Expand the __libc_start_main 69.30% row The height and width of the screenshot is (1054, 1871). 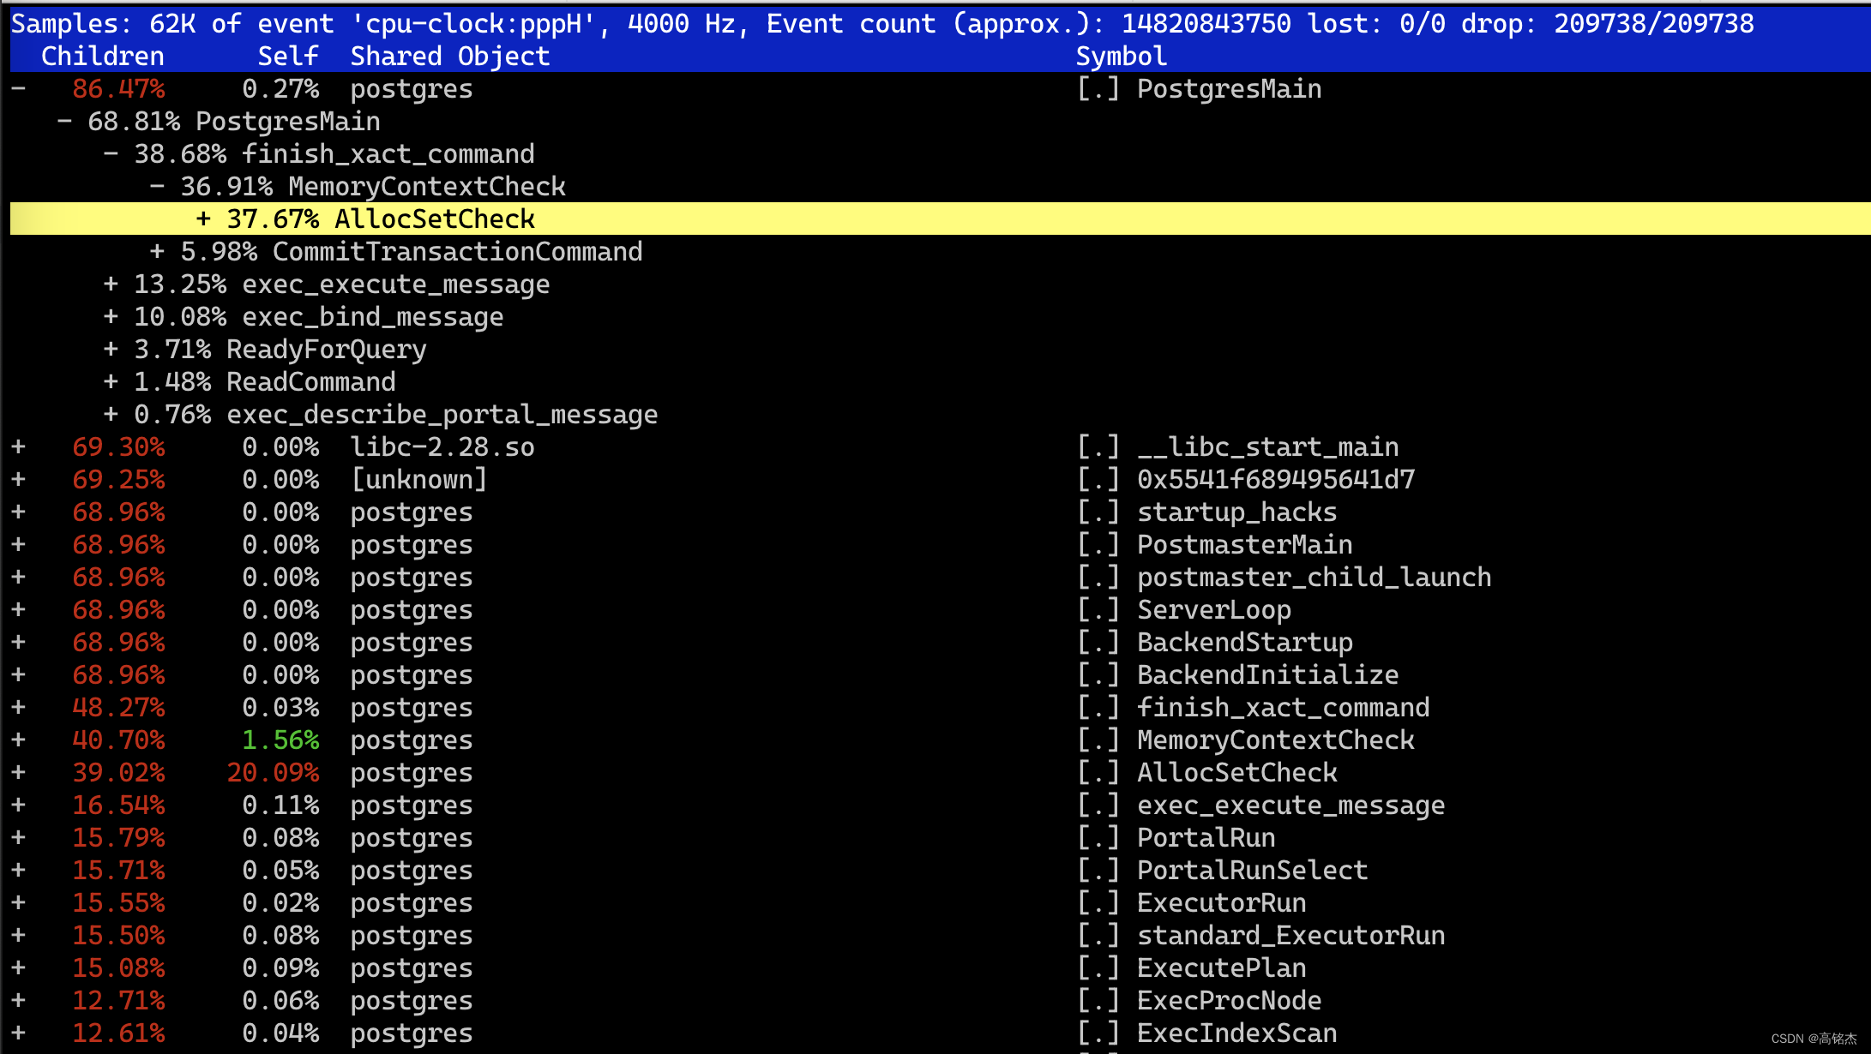point(18,447)
